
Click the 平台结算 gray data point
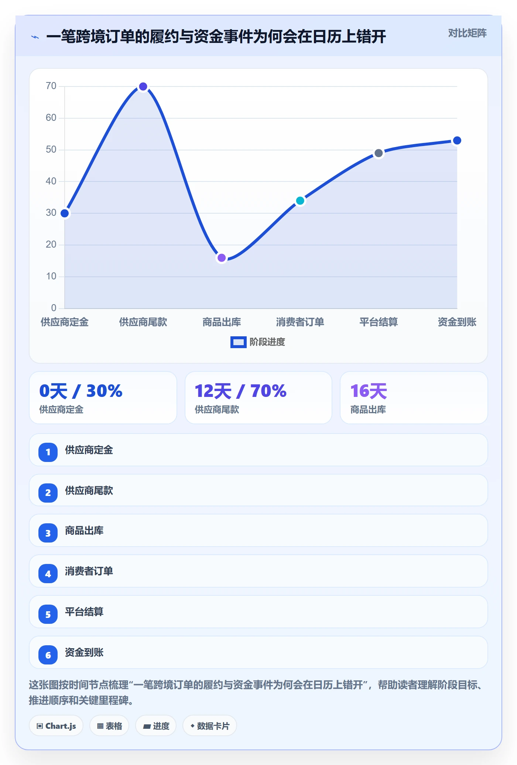379,153
